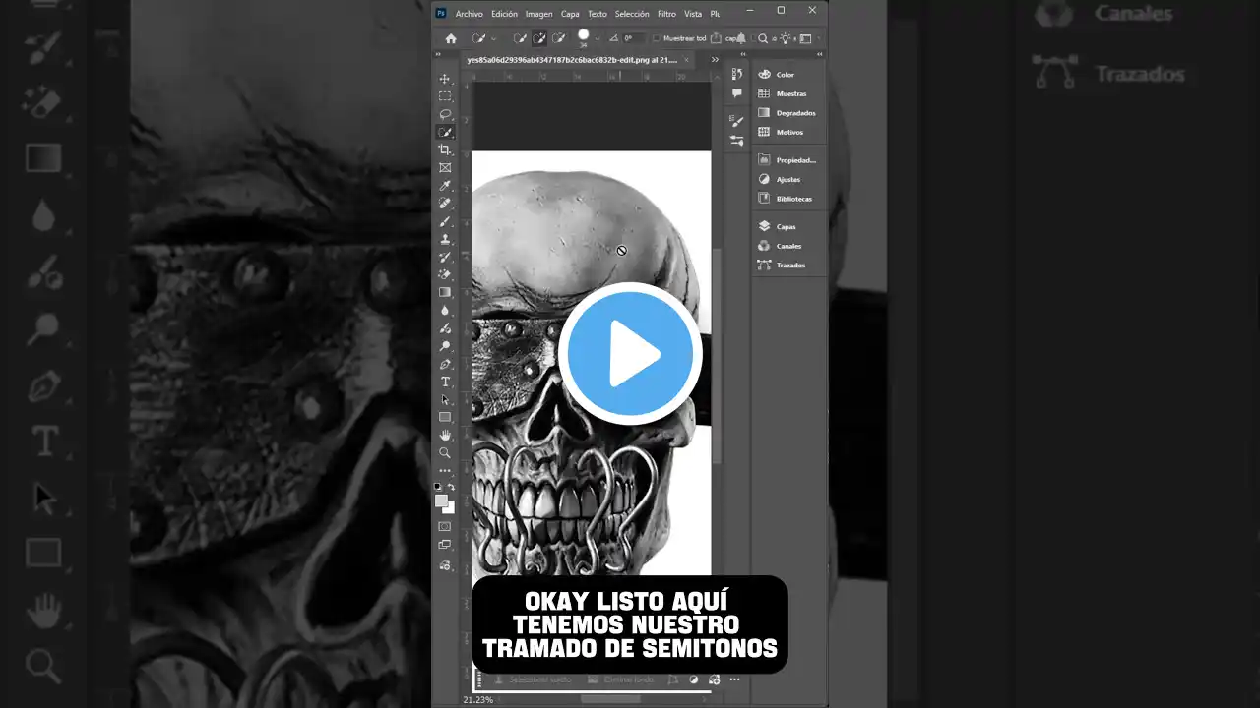Enable the Muestrear todas las capas checkbox
The width and height of the screenshot is (1260, 708).
coord(657,38)
